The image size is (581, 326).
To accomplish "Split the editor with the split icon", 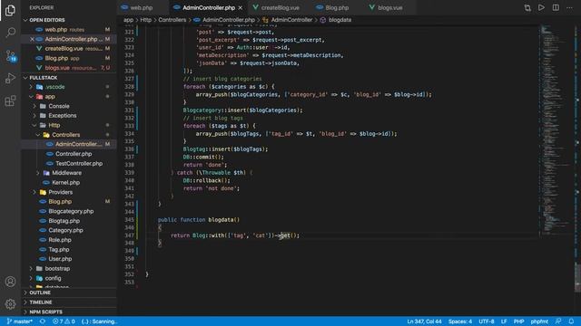I will click(556, 7).
